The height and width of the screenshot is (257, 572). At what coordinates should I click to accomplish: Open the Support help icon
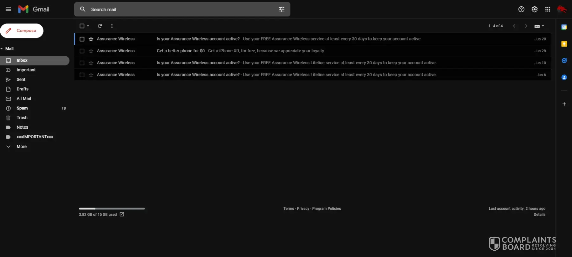click(x=521, y=9)
